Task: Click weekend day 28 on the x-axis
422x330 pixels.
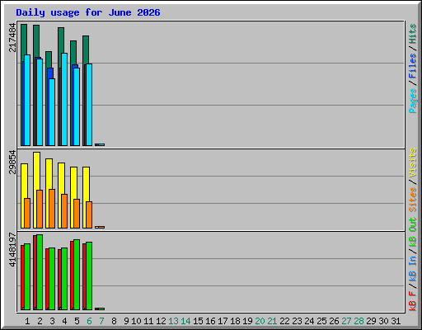Action: [x=359, y=321]
